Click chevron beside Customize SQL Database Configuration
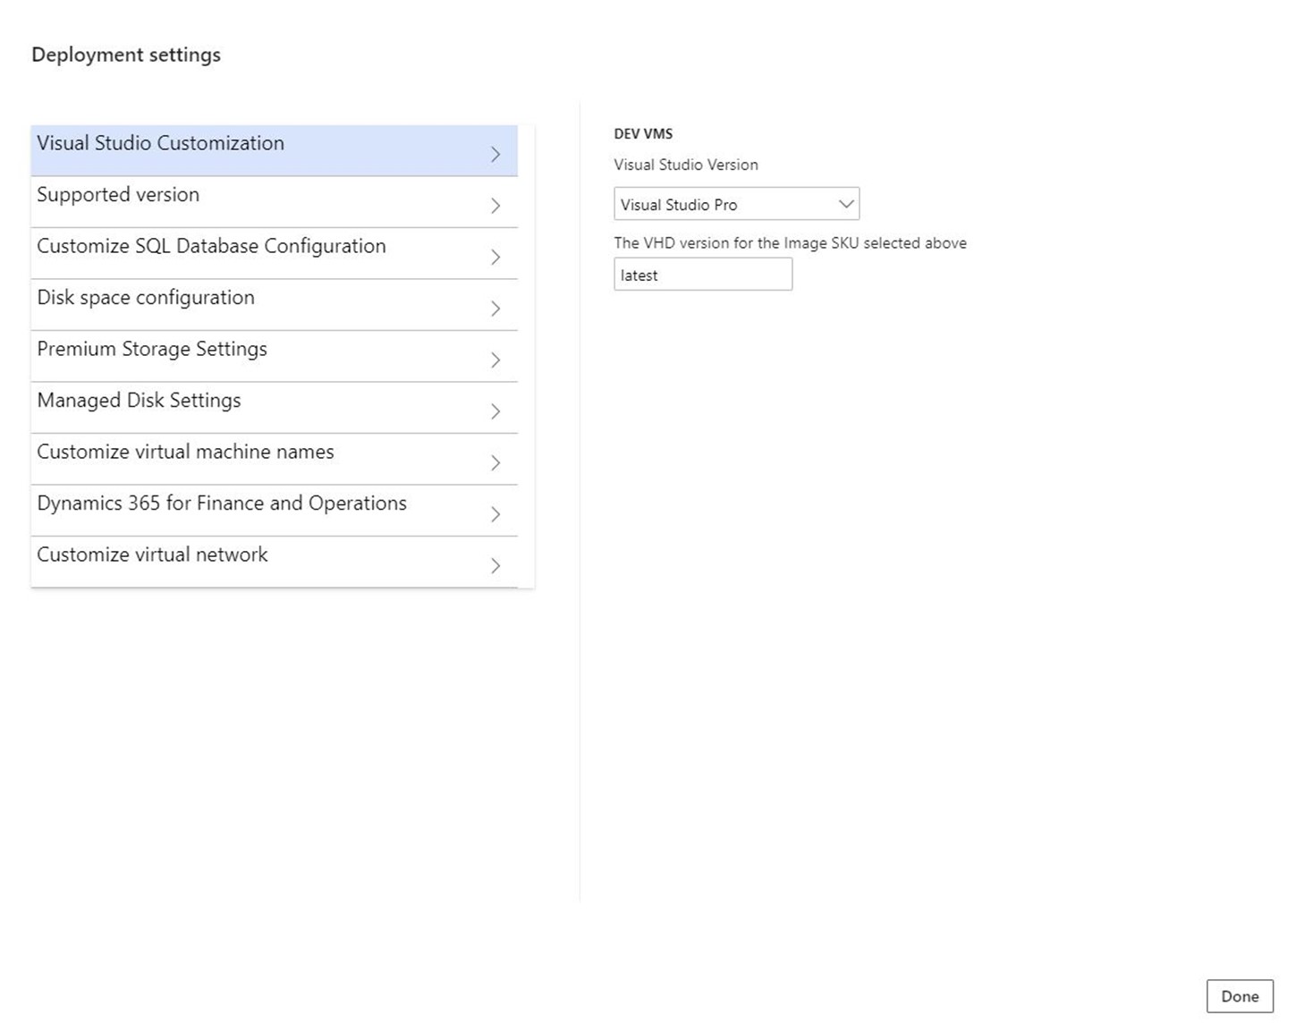The width and height of the screenshot is (1313, 1032). point(496,258)
